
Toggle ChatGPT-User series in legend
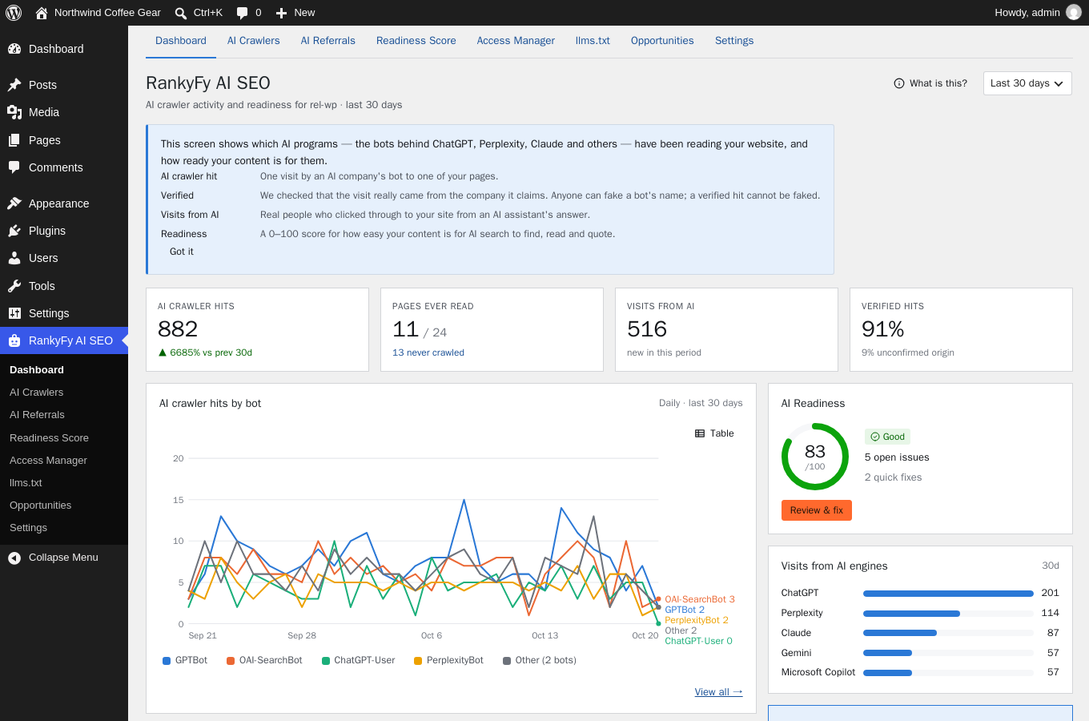coord(358,660)
